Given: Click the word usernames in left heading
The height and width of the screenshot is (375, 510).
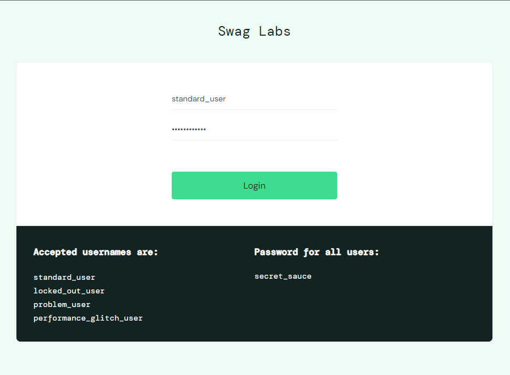Looking at the screenshot, I should click(107, 252).
